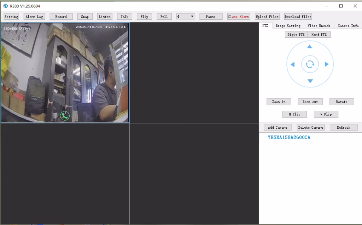Click the R380 application icon in the title bar
The height and width of the screenshot is (225, 362).
point(5,6)
